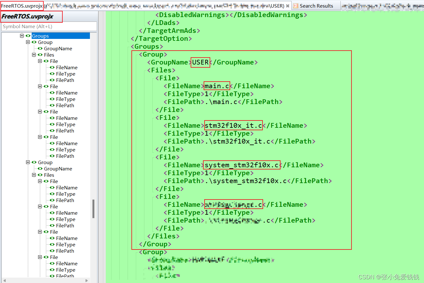Screen dimensions: 424x283
Task: Select the first GroupName tree entry
Action: coord(58,48)
